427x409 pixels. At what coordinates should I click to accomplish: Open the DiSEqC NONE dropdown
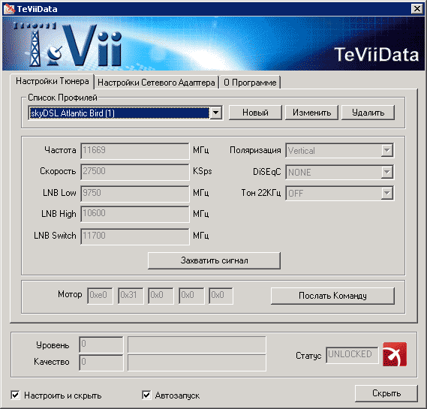(386, 172)
